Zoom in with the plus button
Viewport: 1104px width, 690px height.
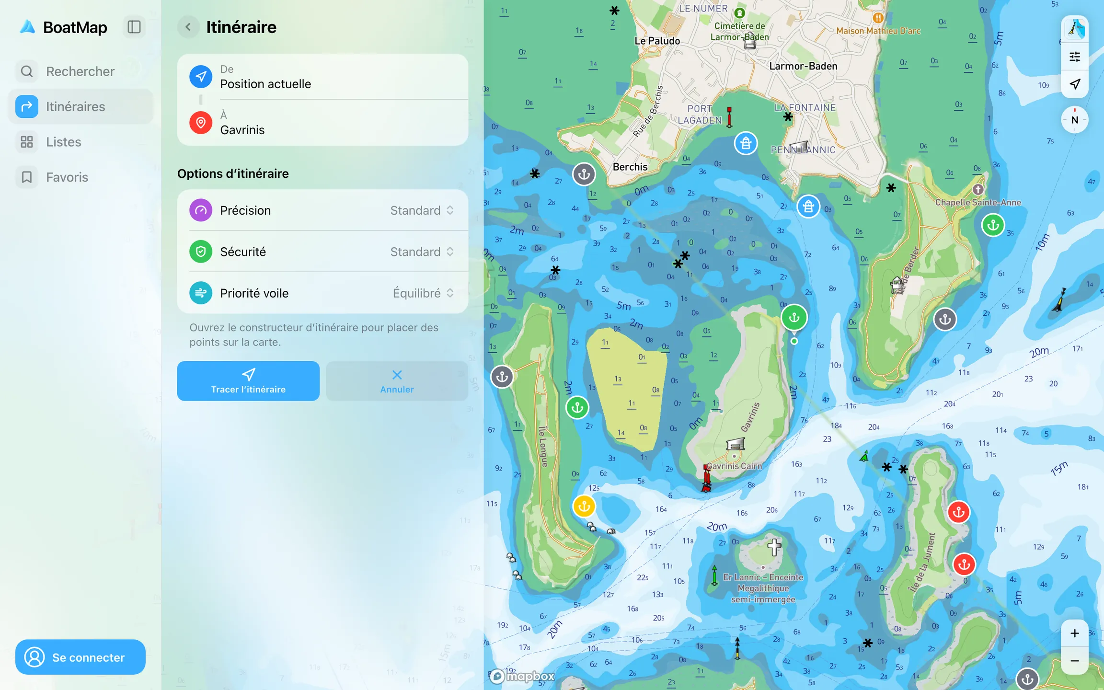1075,633
